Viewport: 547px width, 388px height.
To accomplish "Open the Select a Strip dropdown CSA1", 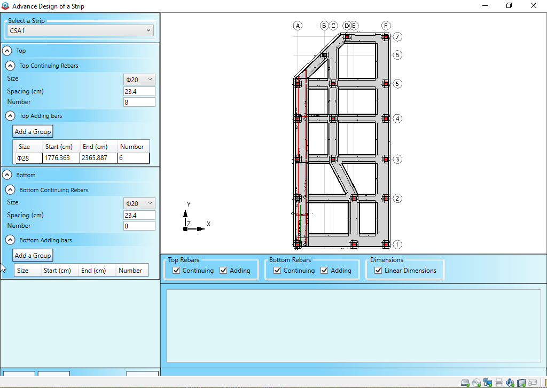I will [80, 30].
